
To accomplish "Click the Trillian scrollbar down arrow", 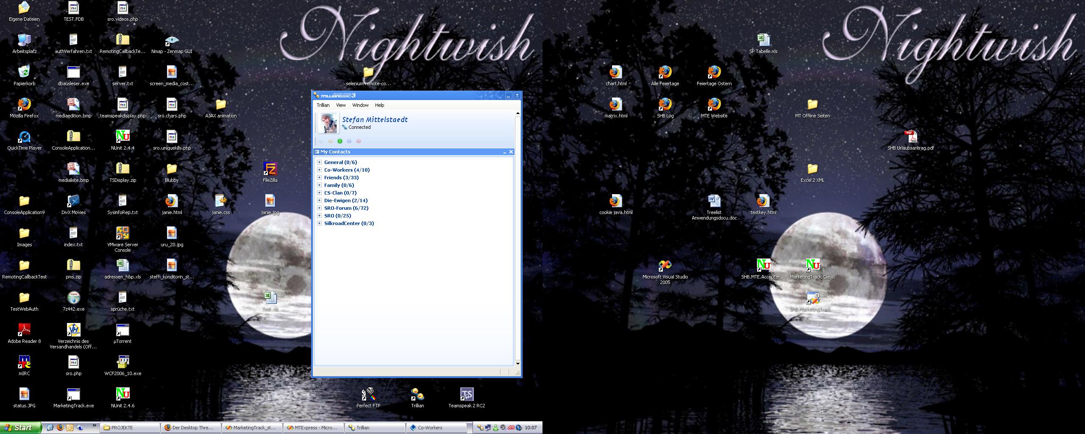I will (517, 364).
